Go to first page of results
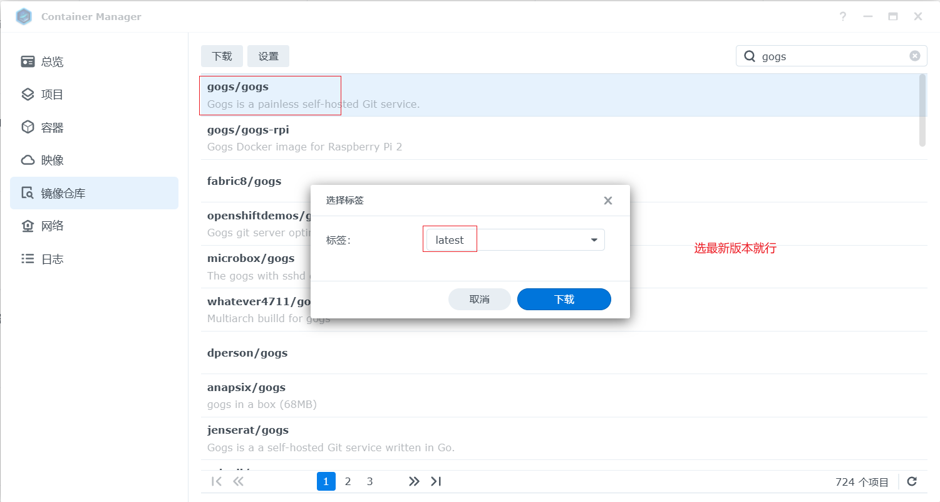This screenshot has width=940, height=502. tap(217, 481)
